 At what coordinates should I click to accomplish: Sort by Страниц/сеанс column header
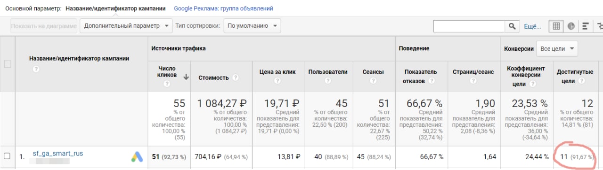click(x=473, y=72)
